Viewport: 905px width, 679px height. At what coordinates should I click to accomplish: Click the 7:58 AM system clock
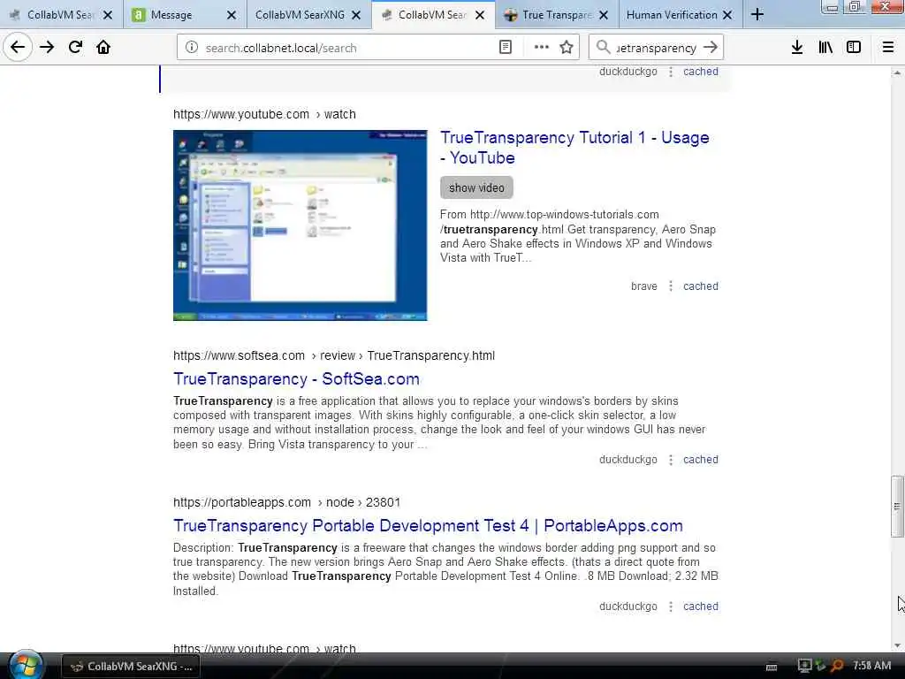pyautogui.click(x=871, y=666)
